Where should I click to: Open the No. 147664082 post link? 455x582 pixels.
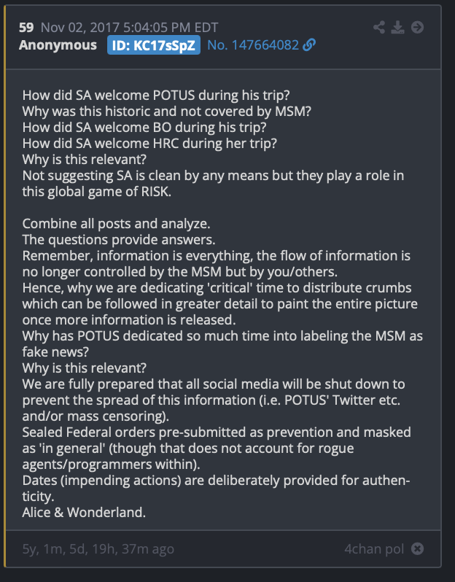click(x=253, y=45)
